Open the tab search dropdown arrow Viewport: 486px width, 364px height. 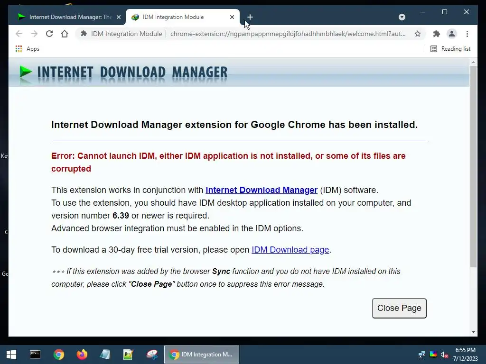(402, 17)
